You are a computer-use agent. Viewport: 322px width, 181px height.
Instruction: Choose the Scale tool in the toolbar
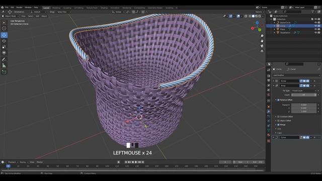(4, 47)
